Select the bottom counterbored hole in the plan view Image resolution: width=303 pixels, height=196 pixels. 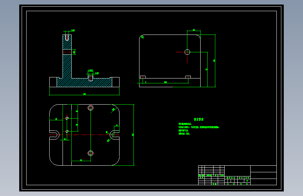pyautogui.click(x=91, y=153)
